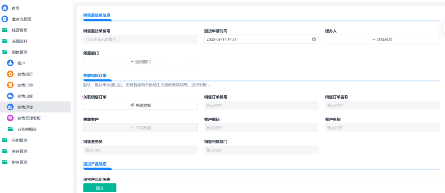Open the 销售管理看板 purple icon

(10, 118)
